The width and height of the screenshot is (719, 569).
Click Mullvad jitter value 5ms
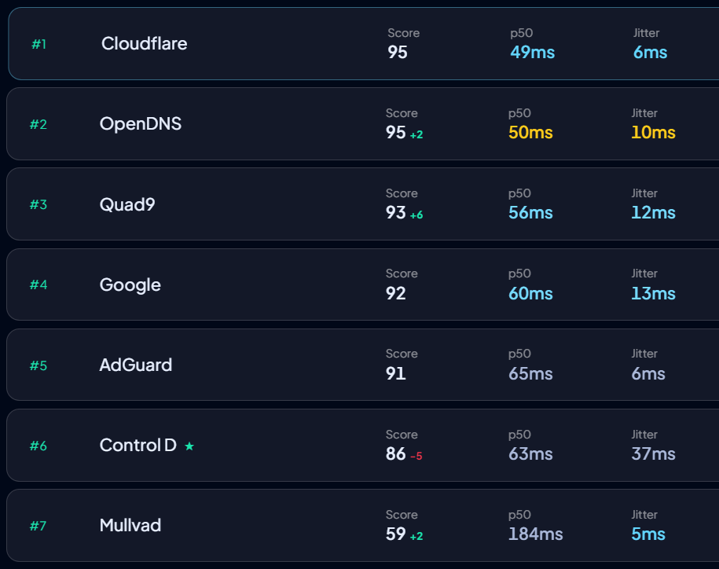(x=648, y=534)
